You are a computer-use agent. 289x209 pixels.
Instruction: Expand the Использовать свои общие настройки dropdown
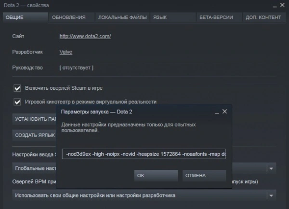pos(144,195)
